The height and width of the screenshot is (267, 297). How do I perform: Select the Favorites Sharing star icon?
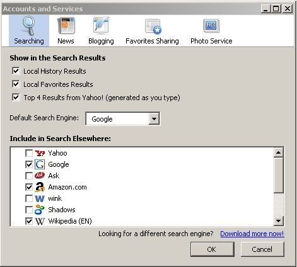tap(153, 26)
